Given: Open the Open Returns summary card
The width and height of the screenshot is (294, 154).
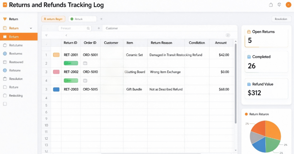Looking at the screenshot, I should pyautogui.click(x=266, y=38).
